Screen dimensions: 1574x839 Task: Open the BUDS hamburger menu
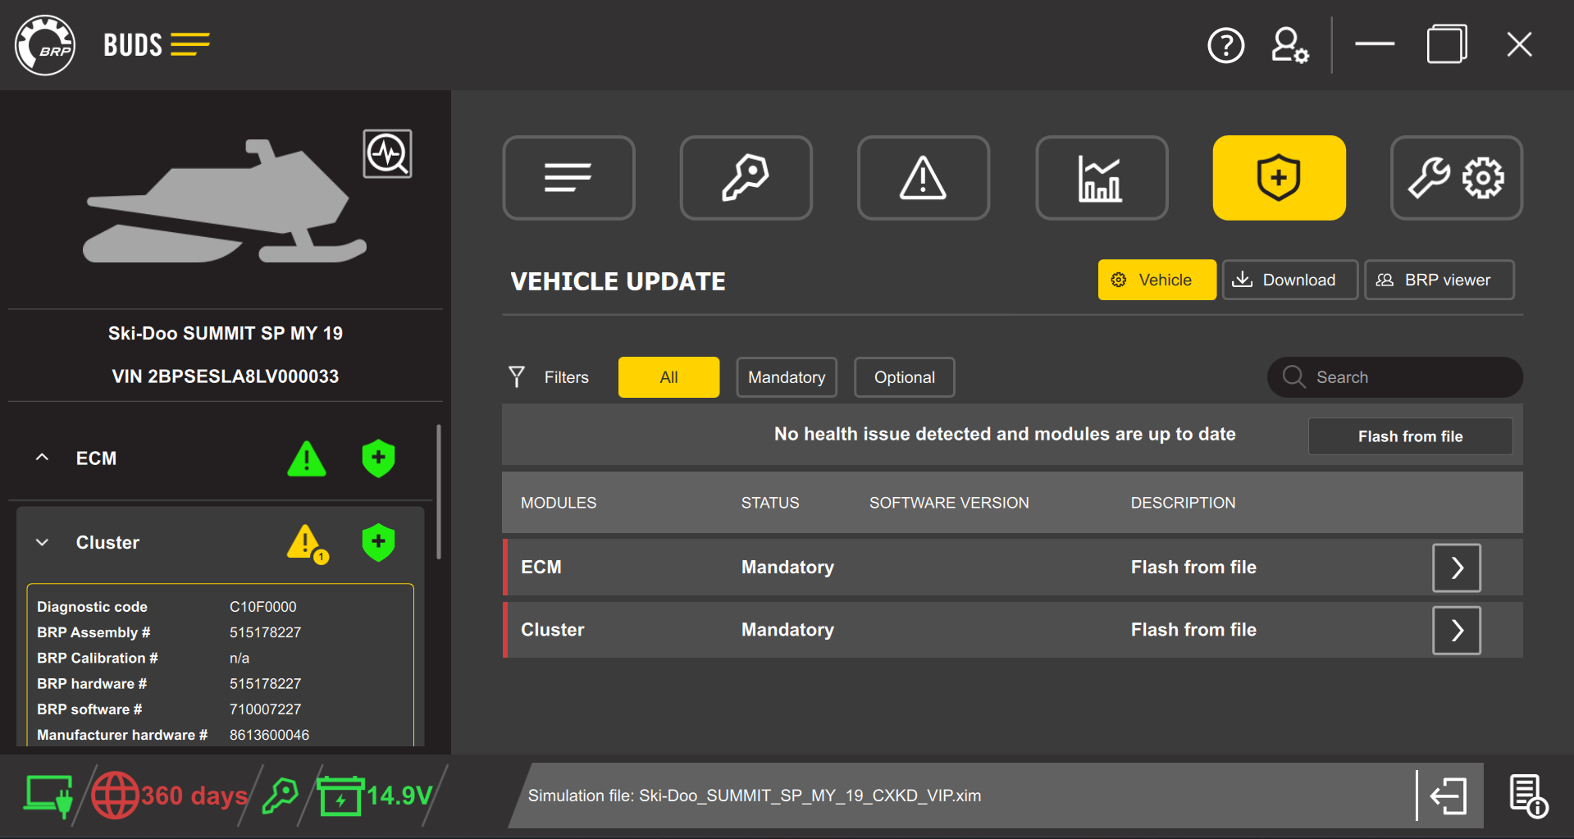pos(190,44)
